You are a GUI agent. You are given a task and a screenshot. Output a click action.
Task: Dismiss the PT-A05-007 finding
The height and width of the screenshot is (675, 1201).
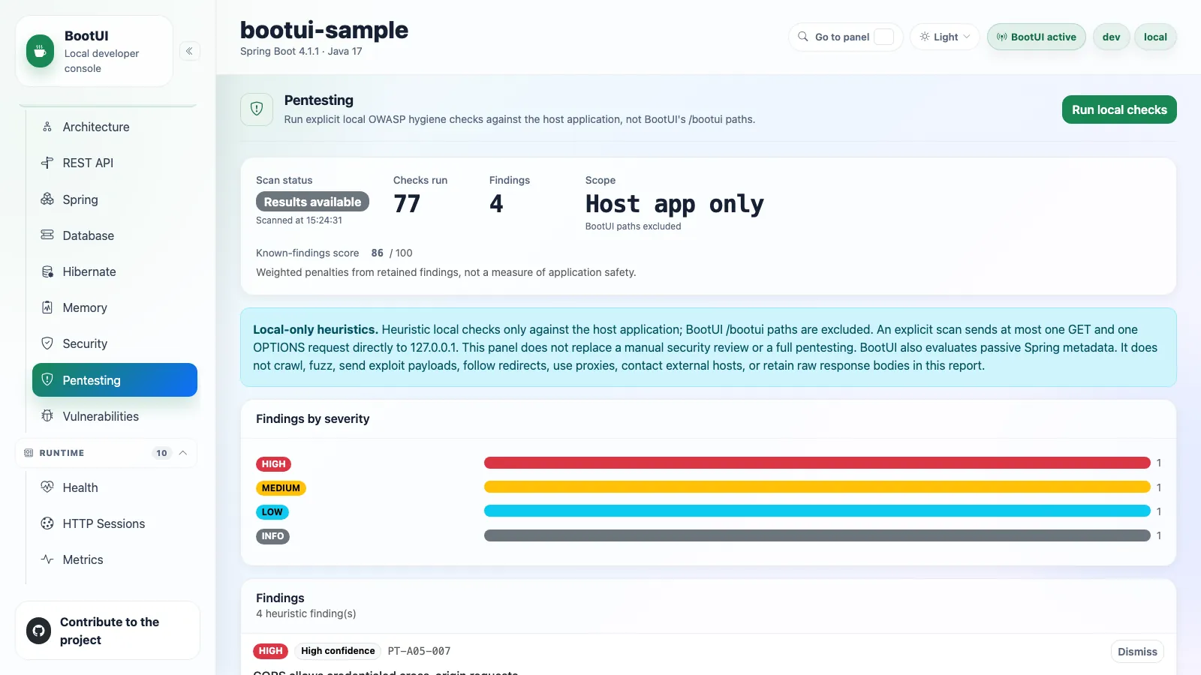(1137, 652)
